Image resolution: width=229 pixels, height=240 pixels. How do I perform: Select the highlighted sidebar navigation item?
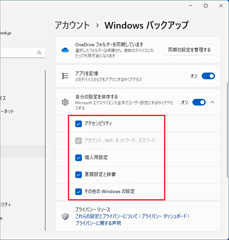point(22,151)
